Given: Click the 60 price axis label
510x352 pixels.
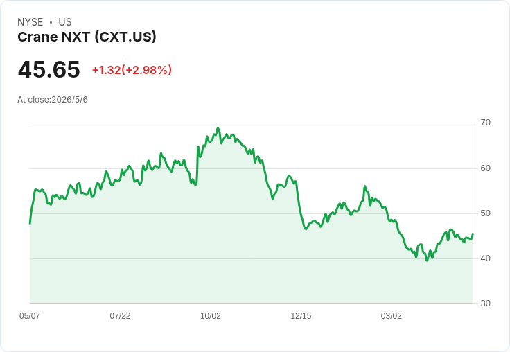Looking at the screenshot, I should pyautogui.click(x=485, y=168).
